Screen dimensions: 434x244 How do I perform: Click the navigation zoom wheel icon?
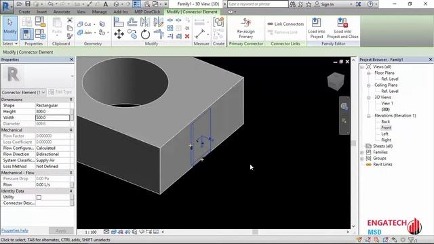(344, 106)
